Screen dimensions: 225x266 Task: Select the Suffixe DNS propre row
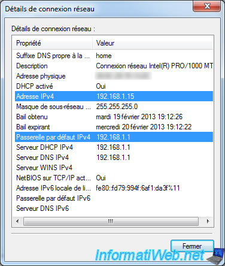pos(114,56)
